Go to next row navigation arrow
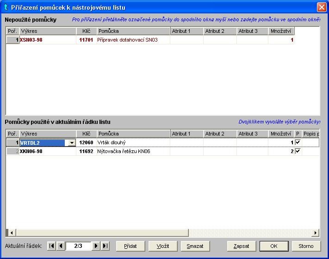Screen dimensions: 329x259 [x=96, y=246]
